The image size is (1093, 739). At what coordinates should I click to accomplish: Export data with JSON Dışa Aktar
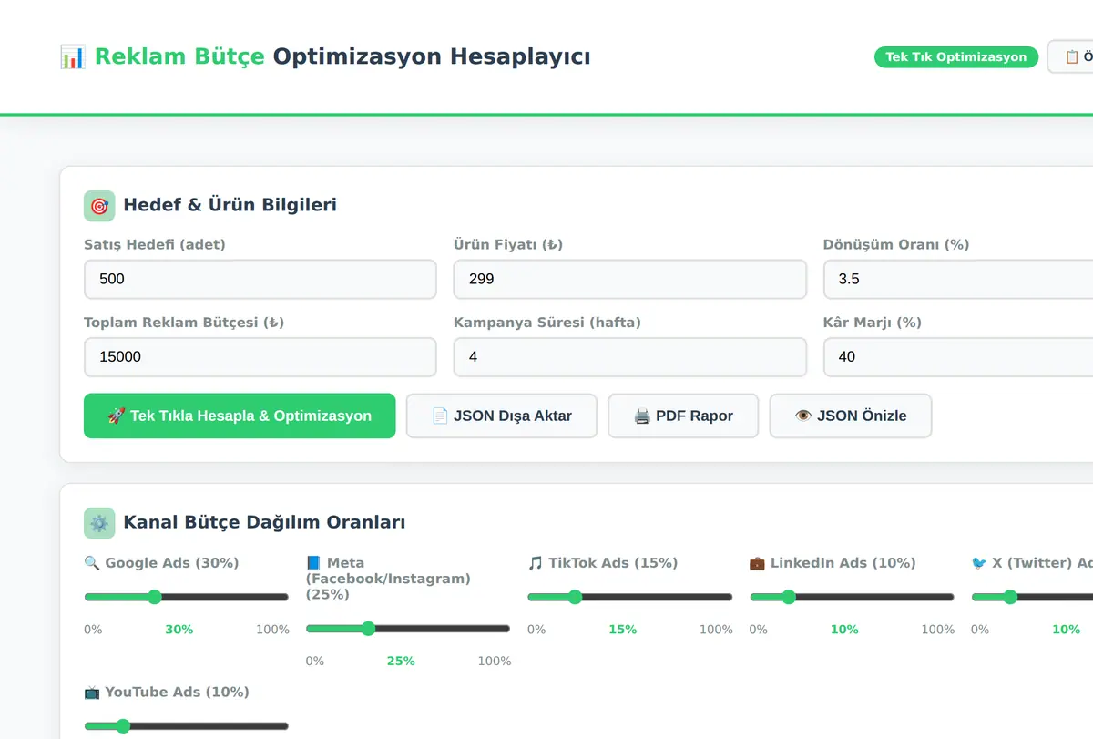(x=502, y=416)
